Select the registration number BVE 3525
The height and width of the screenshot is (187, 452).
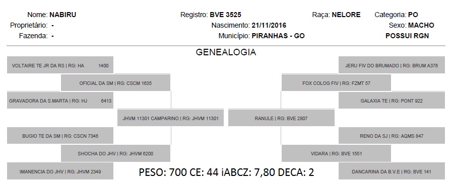pyautogui.click(x=225, y=15)
